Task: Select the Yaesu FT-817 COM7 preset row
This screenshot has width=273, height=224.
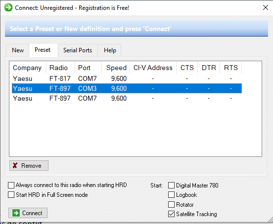Action: pos(127,78)
